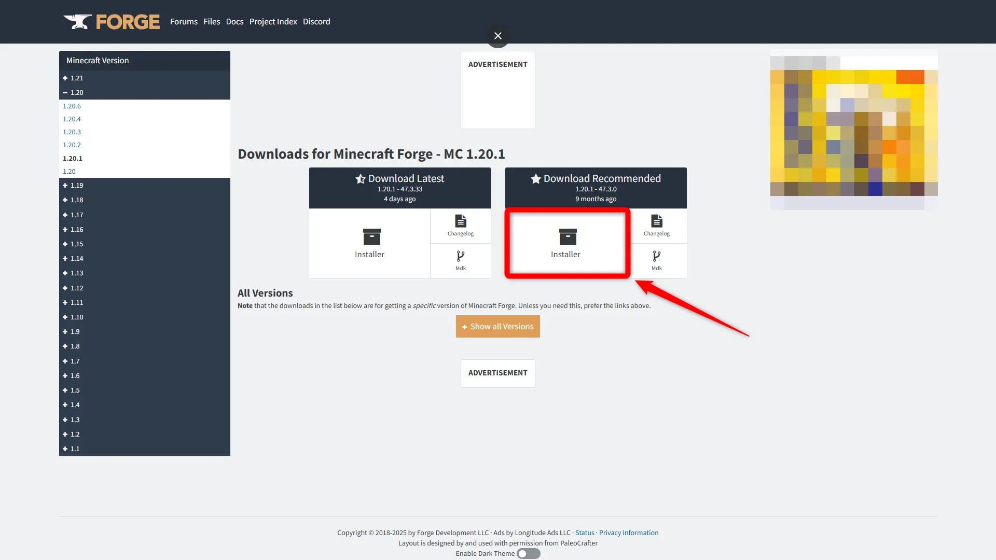Screen dimensions: 996x560
Task: Expand the 1.4 version group
Action: point(145,404)
